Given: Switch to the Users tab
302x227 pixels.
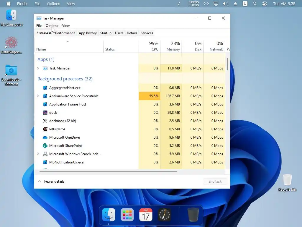Looking at the screenshot, I should [x=119, y=33].
